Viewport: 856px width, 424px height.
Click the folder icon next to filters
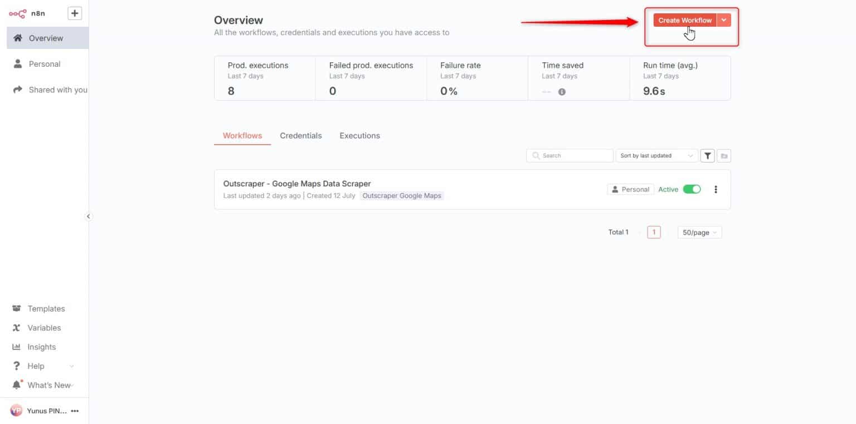[x=723, y=155]
